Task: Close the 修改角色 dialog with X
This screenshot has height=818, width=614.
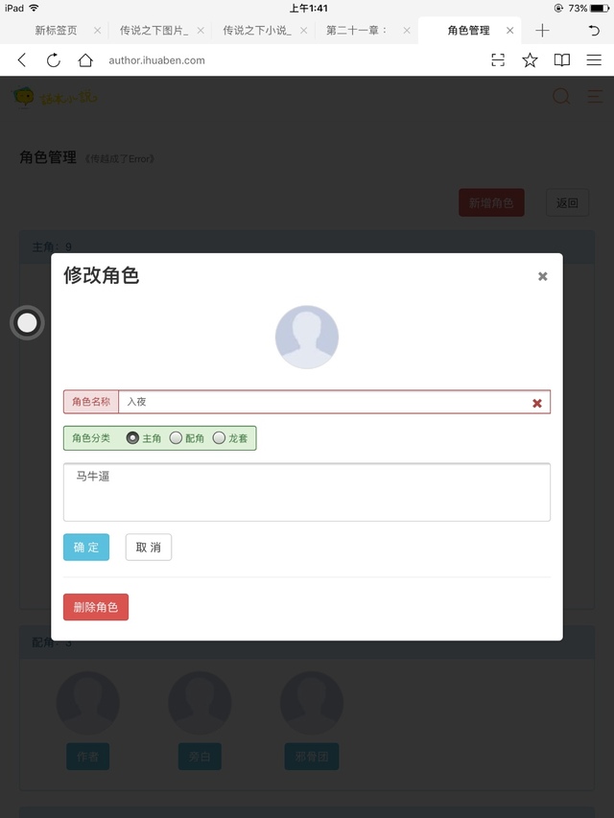Action: tap(542, 276)
